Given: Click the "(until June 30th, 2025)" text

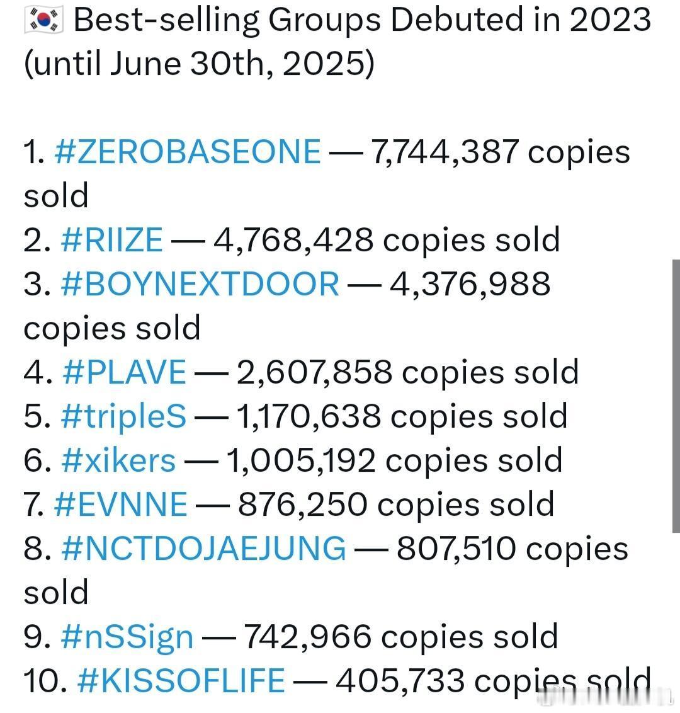Looking at the screenshot, I should (199, 63).
